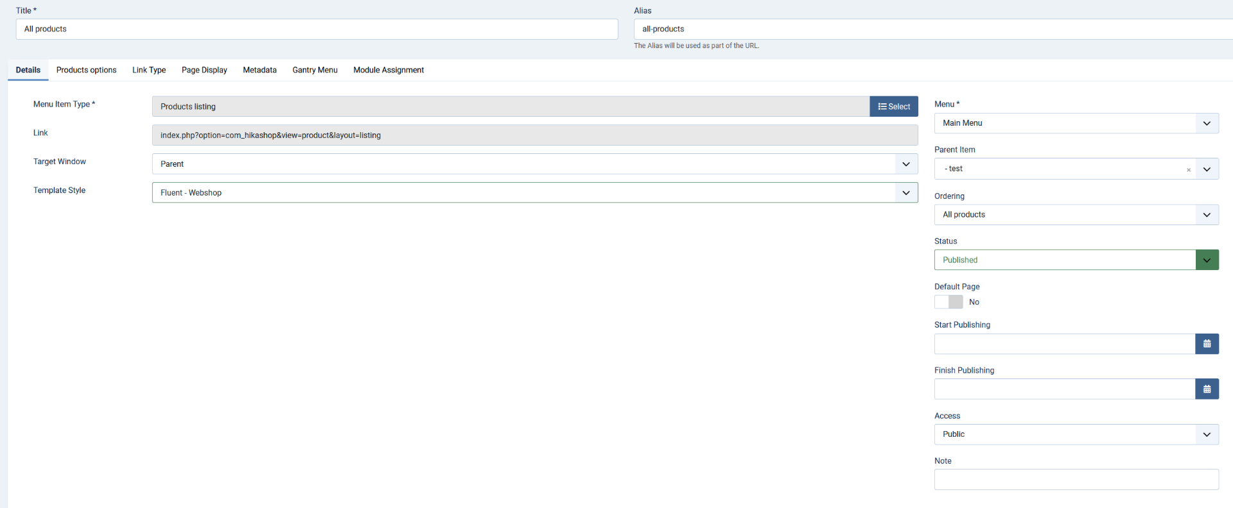1233x508 pixels.
Task: Click the Alias URL hint text
Action: click(x=697, y=46)
